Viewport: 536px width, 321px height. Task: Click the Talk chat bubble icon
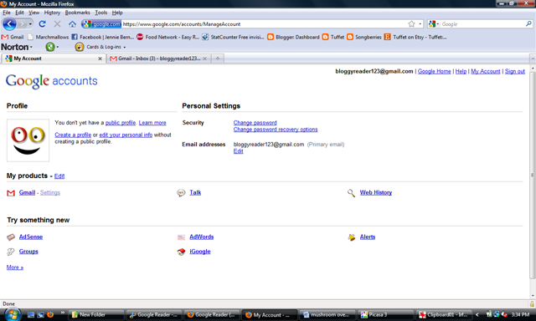click(181, 193)
